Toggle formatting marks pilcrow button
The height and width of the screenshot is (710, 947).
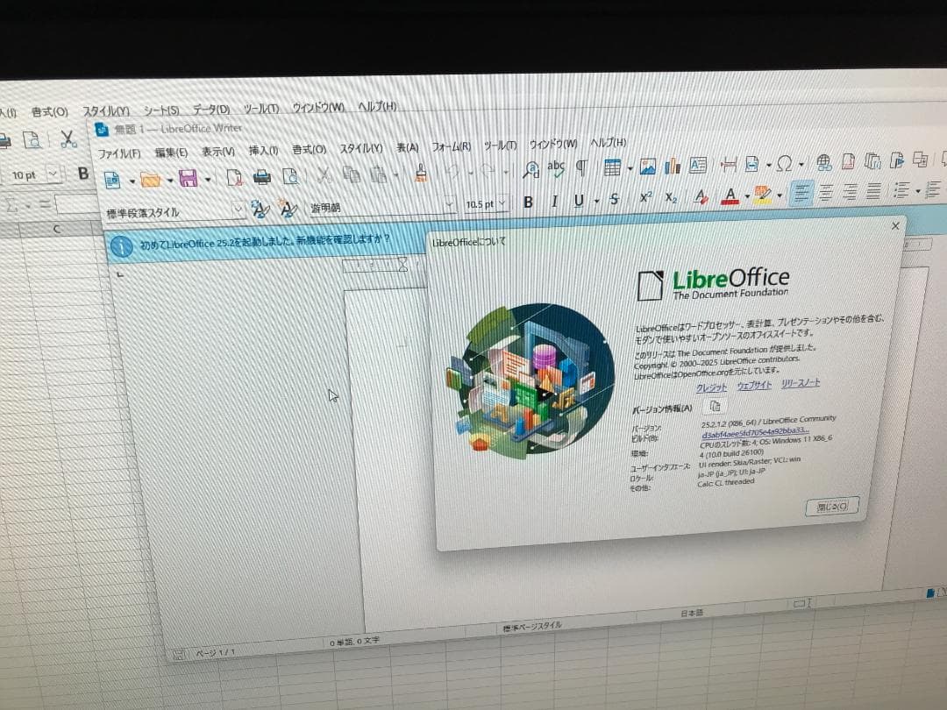point(580,167)
